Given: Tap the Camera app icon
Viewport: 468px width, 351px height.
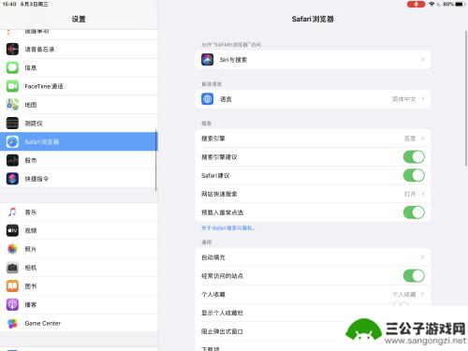Looking at the screenshot, I should pos(12,268).
